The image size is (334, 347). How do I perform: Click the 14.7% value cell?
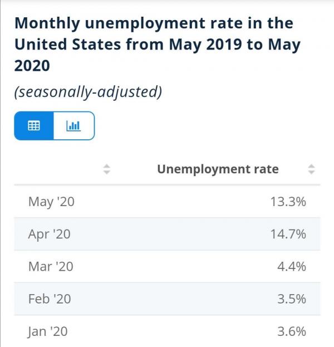[288, 234]
